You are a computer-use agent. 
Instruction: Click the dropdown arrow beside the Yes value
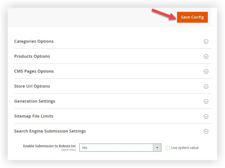click(157, 148)
